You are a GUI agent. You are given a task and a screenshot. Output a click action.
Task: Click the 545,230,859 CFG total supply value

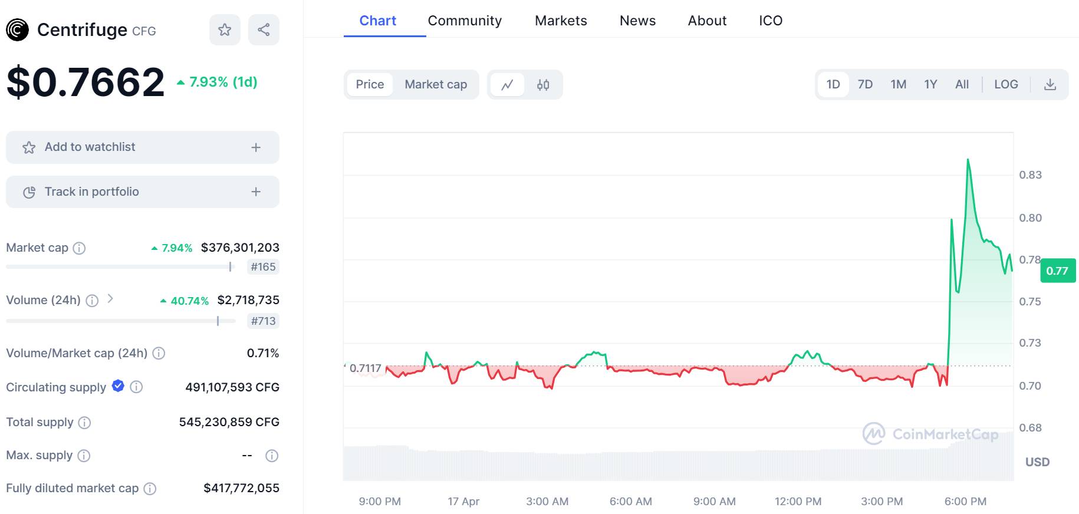(229, 422)
